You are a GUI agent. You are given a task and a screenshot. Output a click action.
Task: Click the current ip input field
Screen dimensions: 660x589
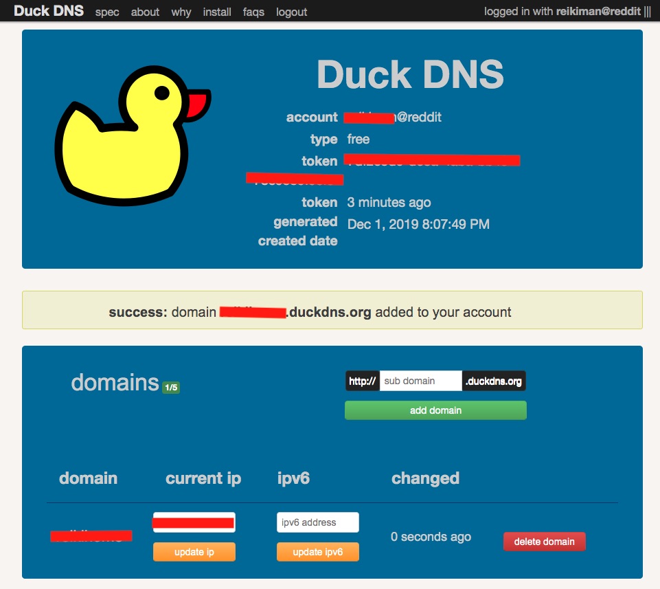pyautogui.click(x=194, y=522)
